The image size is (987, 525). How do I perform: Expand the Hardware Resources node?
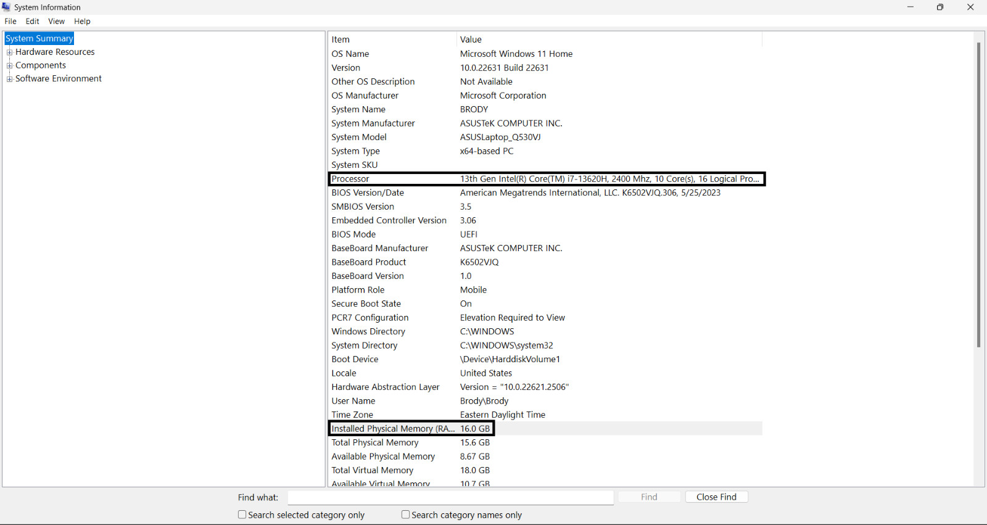pos(9,52)
